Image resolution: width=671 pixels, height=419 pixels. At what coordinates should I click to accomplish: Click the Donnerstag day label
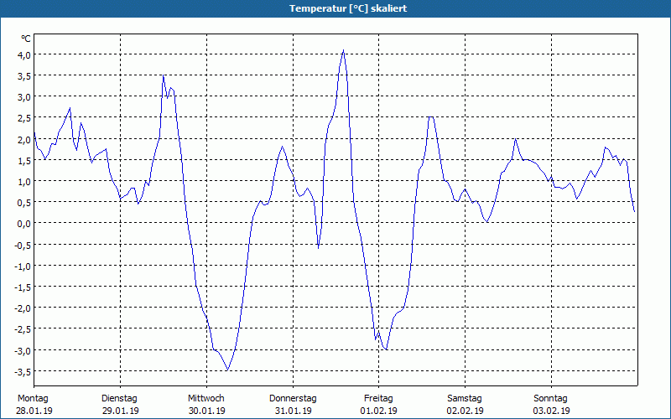click(293, 399)
